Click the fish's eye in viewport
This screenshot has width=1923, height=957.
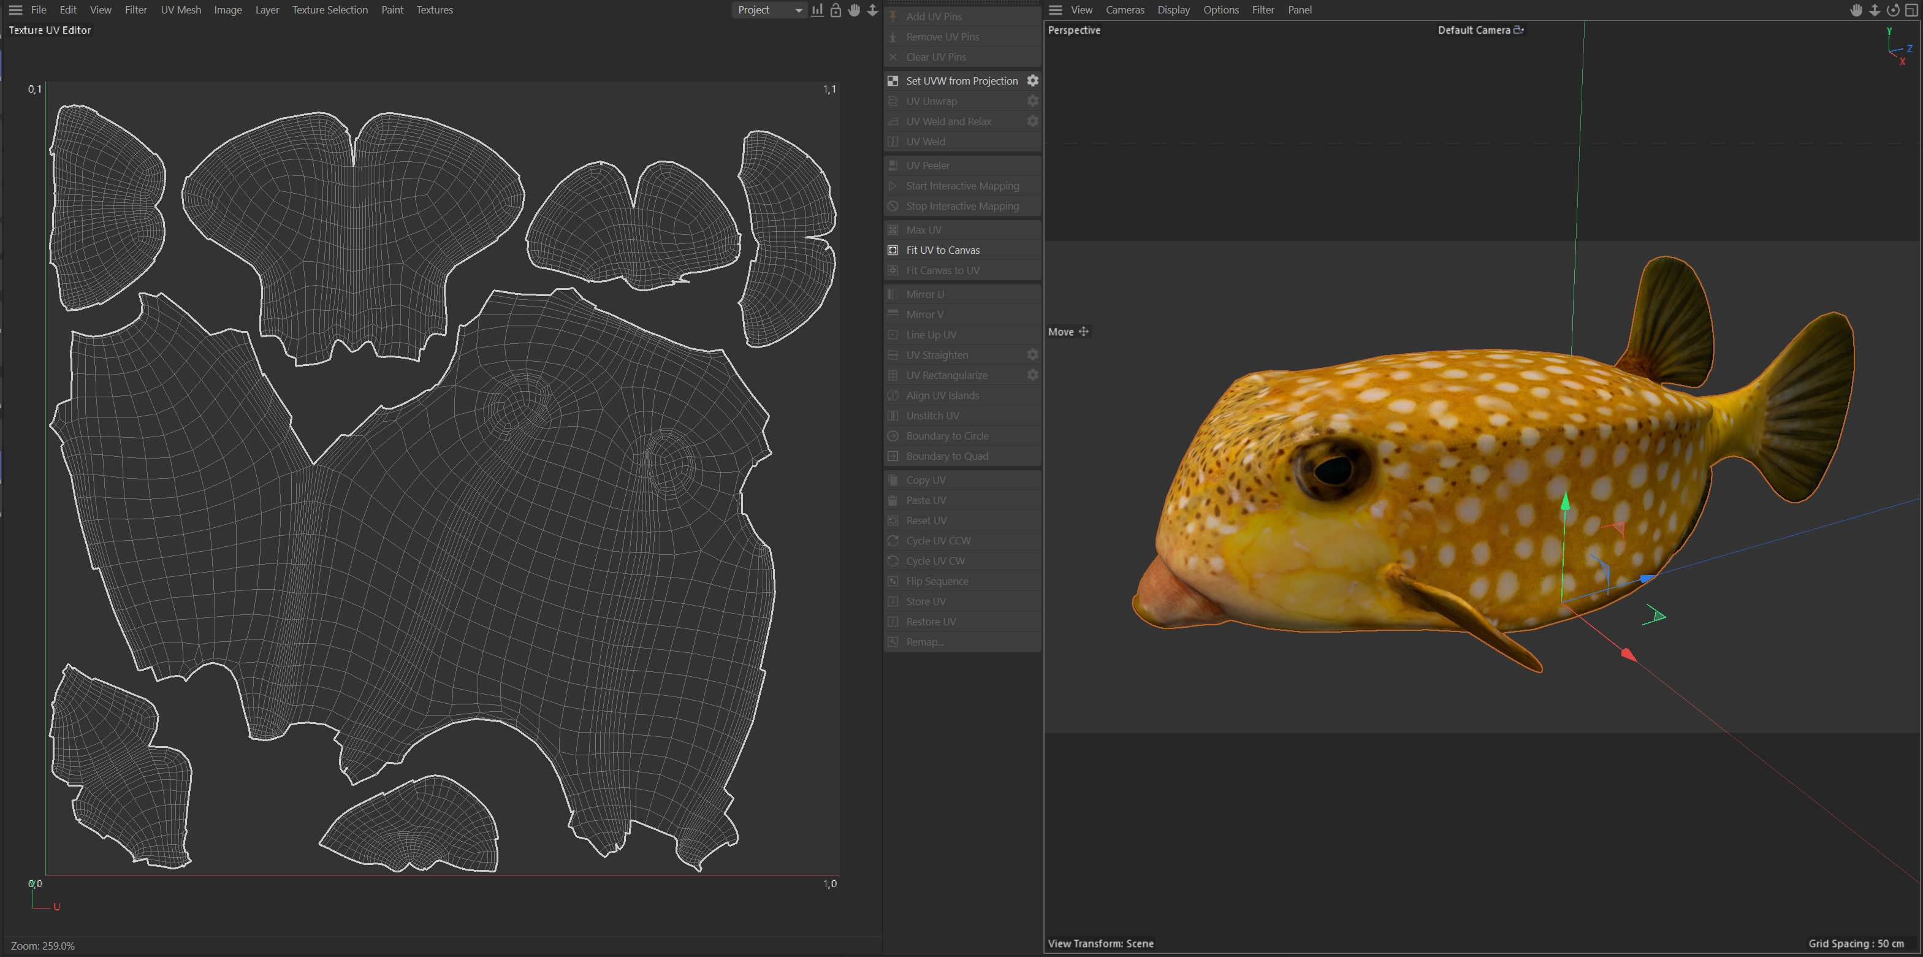(1333, 469)
